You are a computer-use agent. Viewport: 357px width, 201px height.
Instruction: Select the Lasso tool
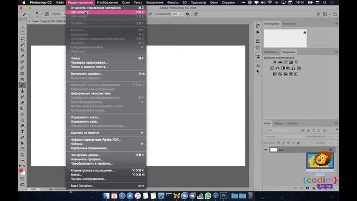click(x=22, y=39)
